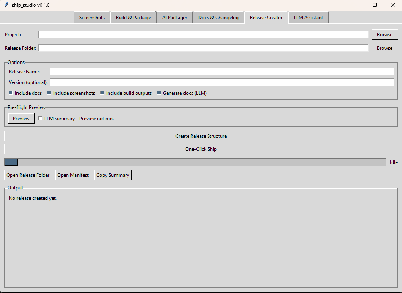Enable the LLM summary checkbox
Image resolution: width=402 pixels, height=293 pixels.
click(40, 118)
